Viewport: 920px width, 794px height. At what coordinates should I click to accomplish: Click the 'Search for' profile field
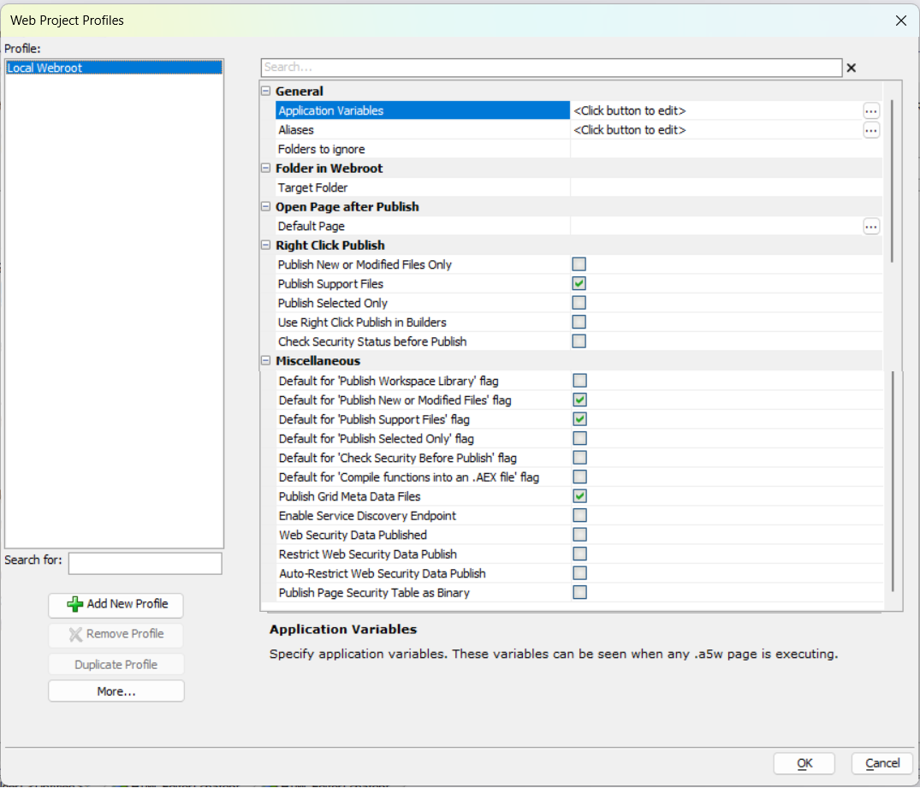pyautogui.click(x=145, y=564)
